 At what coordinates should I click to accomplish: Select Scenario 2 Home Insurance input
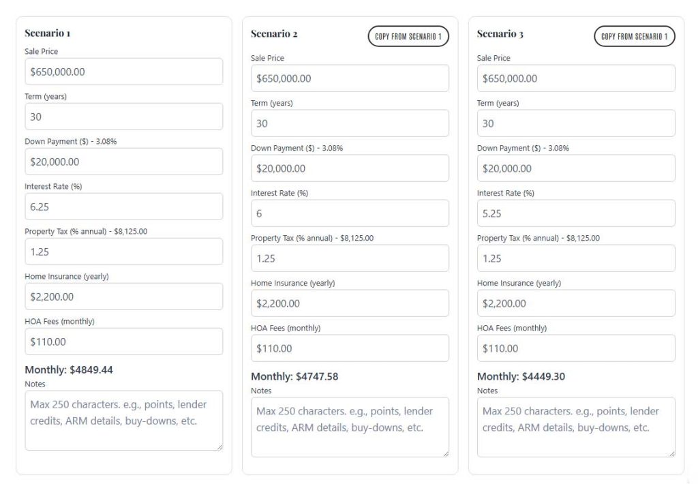point(350,303)
